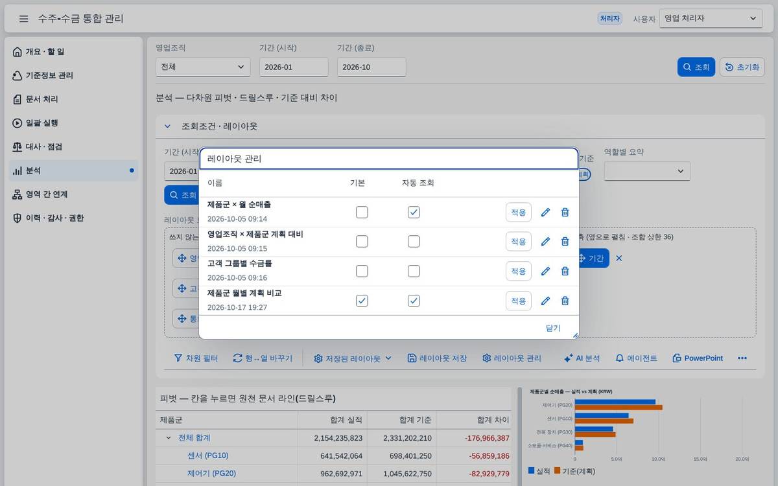This screenshot has height=486, width=778.
Task: Open the more options ellipsis in toolbar
Action: point(742,358)
